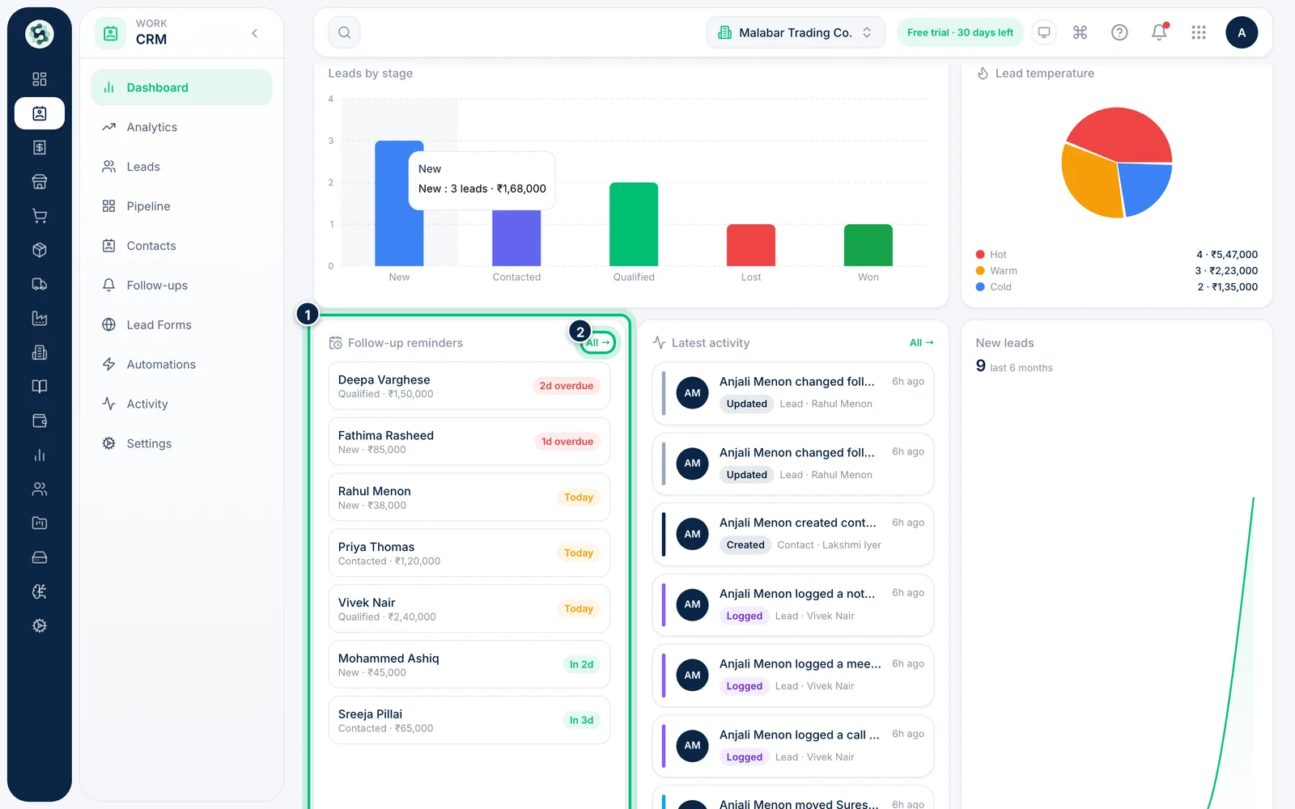Click the Free trial 30 days left badge
This screenshot has height=809, width=1295.
(960, 32)
